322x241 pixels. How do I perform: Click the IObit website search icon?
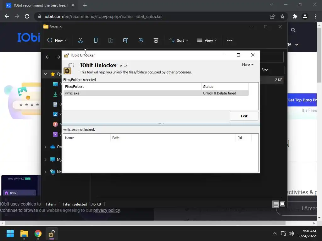293,30
